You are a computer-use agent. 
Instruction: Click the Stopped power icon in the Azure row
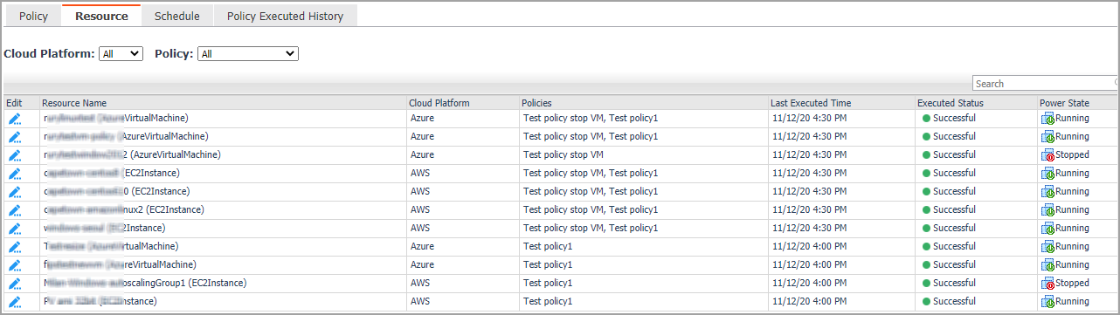1047,155
